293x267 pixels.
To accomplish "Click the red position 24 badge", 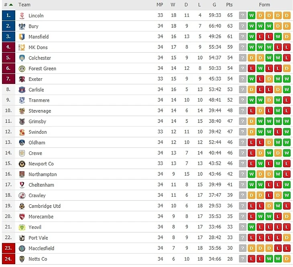I will point(8,259).
